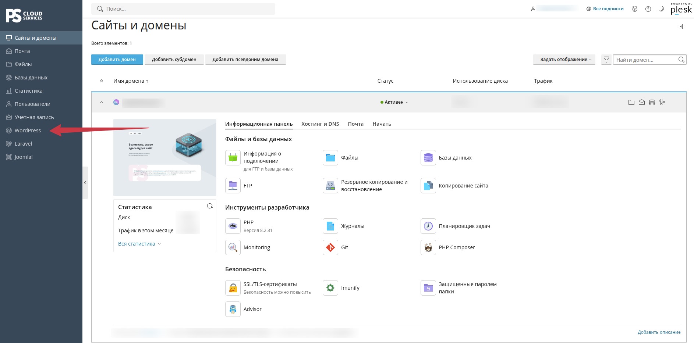
Task: Open the Git tool icon
Action: 330,247
